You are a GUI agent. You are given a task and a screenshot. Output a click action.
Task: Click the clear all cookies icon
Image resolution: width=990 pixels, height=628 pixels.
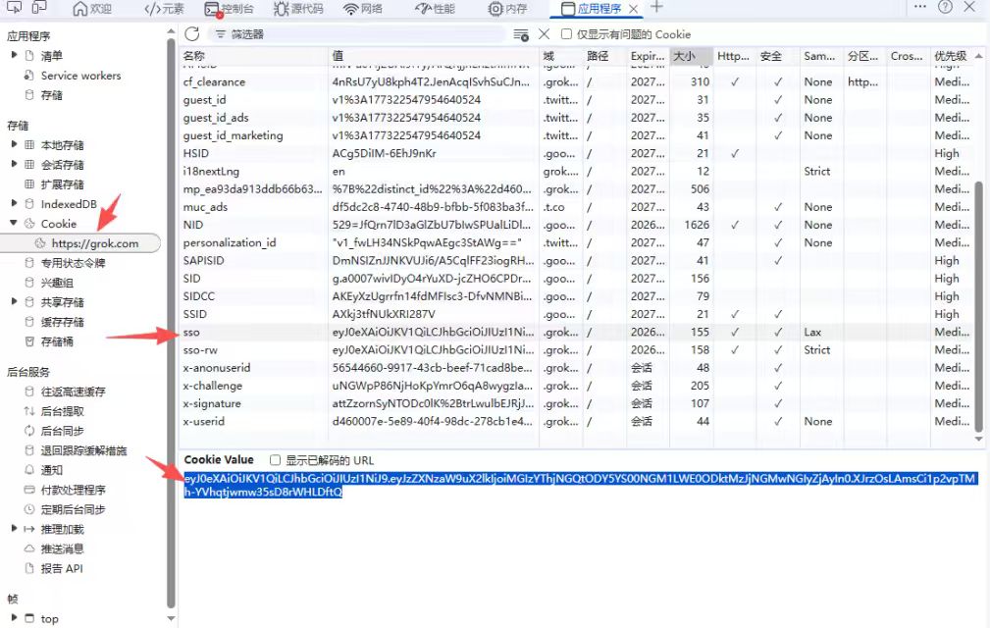pos(521,34)
